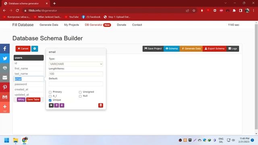
Task: Select the created_at field row
Action: coord(29,89)
